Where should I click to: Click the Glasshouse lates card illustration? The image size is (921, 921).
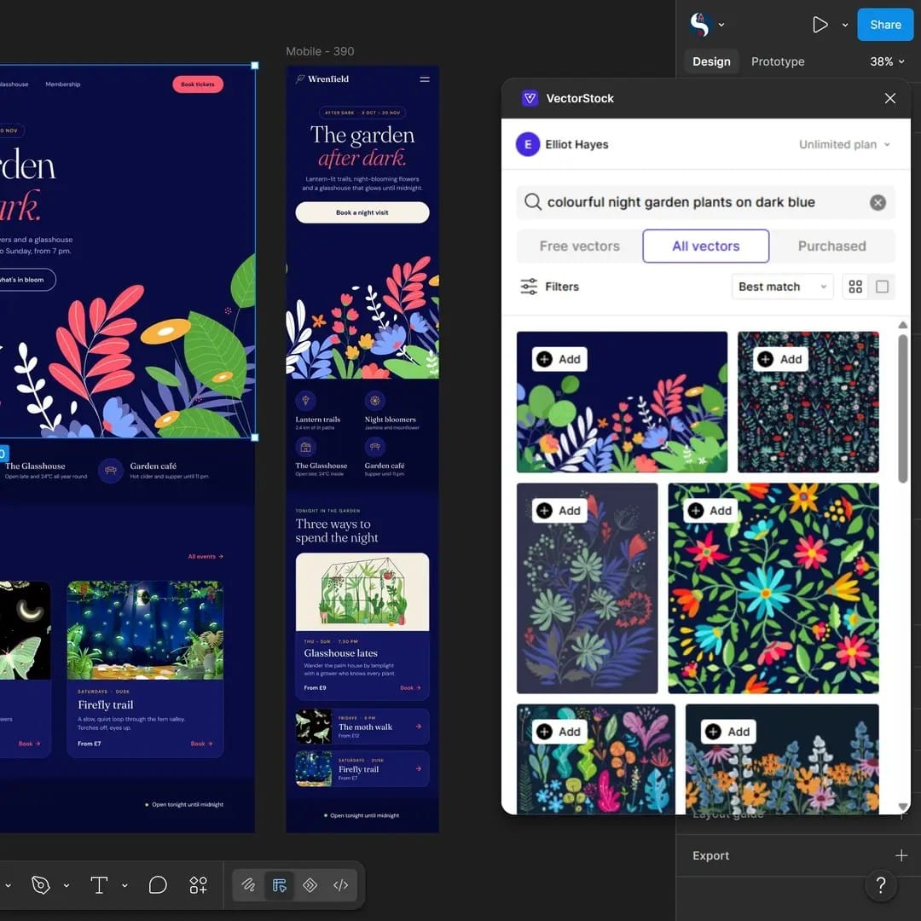click(362, 592)
